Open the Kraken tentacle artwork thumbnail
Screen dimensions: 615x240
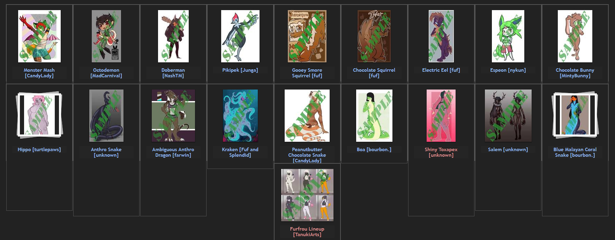tap(240, 116)
